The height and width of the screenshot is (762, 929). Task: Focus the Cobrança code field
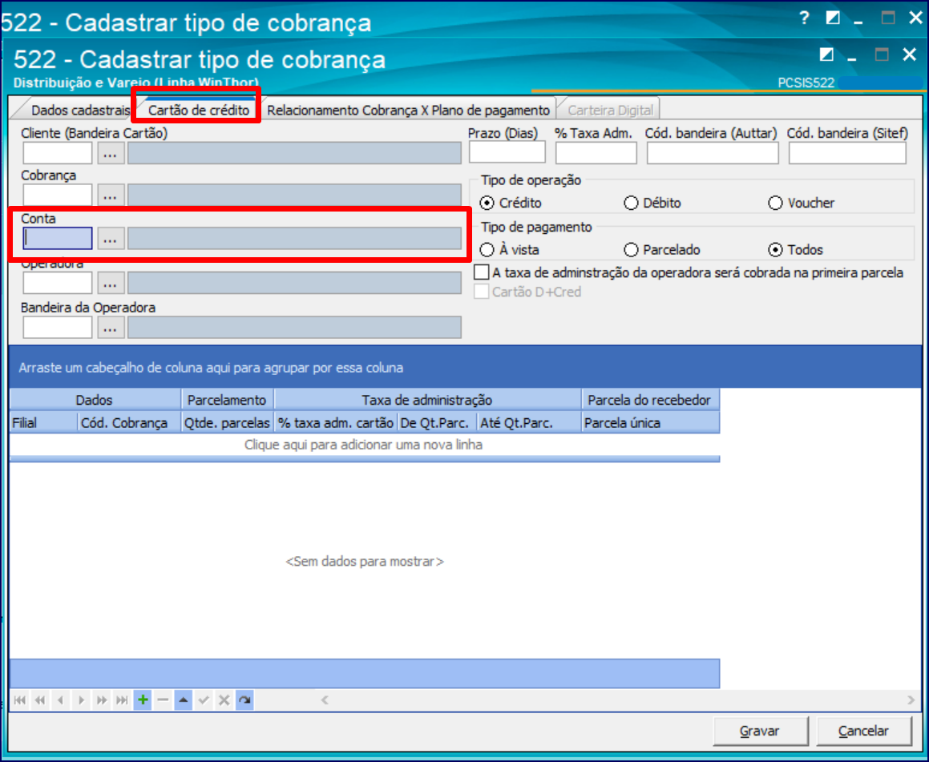pos(58,196)
